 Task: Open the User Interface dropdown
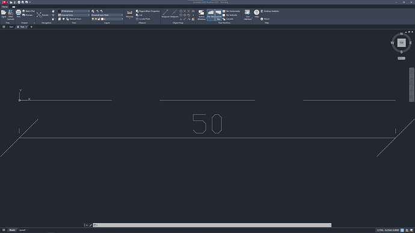point(247,15)
